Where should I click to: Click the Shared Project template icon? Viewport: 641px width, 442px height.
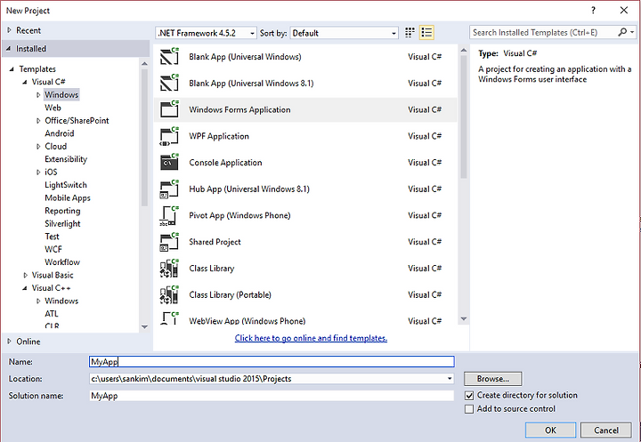(169, 242)
